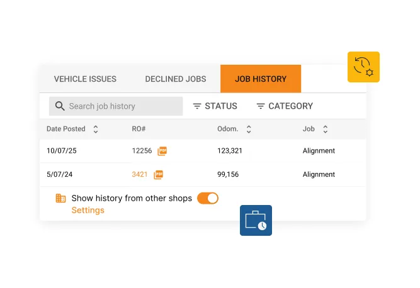Click the Search job history field
This screenshot has height=288, width=420.
[x=116, y=106]
